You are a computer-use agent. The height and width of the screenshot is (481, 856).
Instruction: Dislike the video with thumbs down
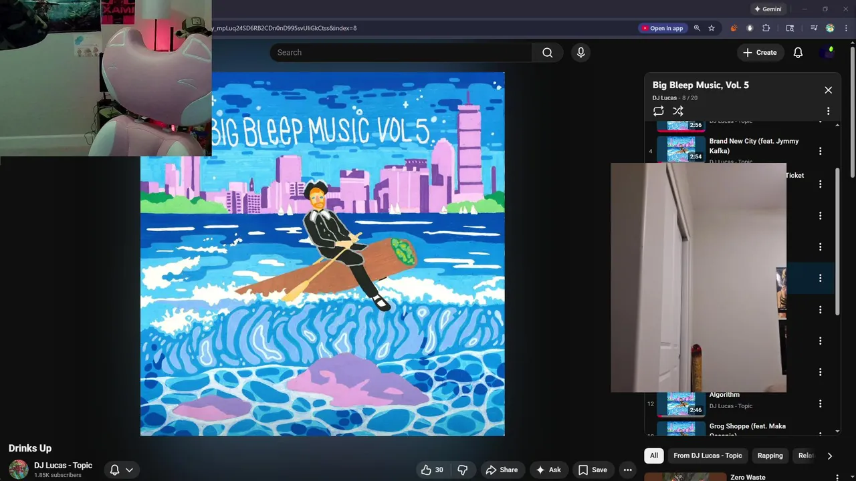coord(463,470)
